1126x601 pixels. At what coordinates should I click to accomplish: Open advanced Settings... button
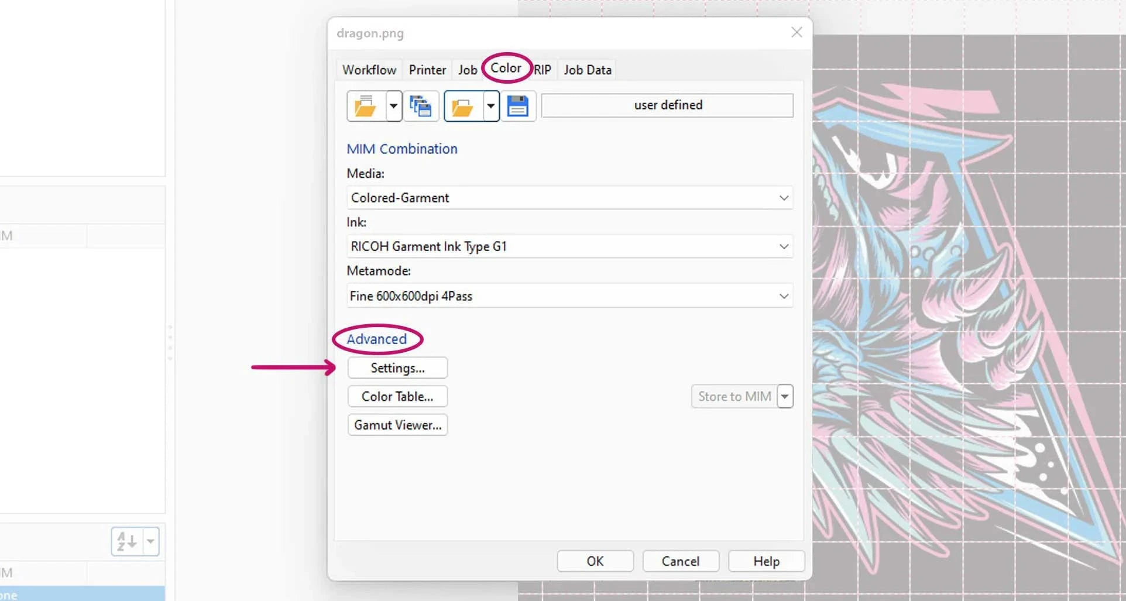point(397,368)
